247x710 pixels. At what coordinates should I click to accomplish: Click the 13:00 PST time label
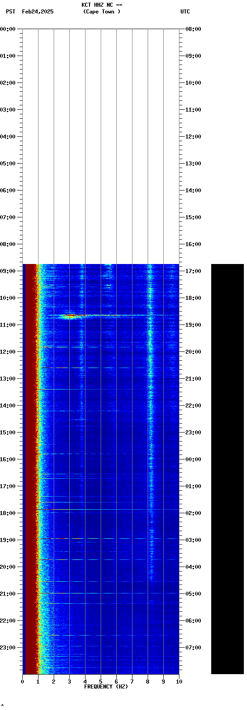[8, 379]
